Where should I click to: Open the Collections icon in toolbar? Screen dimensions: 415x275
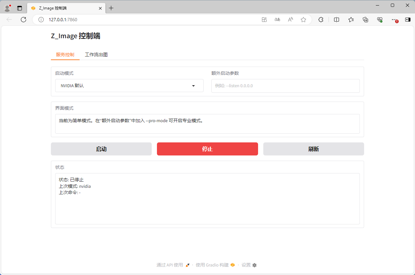click(x=365, y=20)
